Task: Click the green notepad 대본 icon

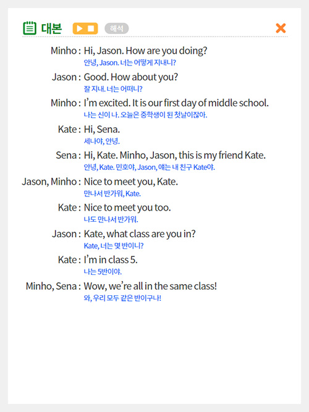Action: 30,28
